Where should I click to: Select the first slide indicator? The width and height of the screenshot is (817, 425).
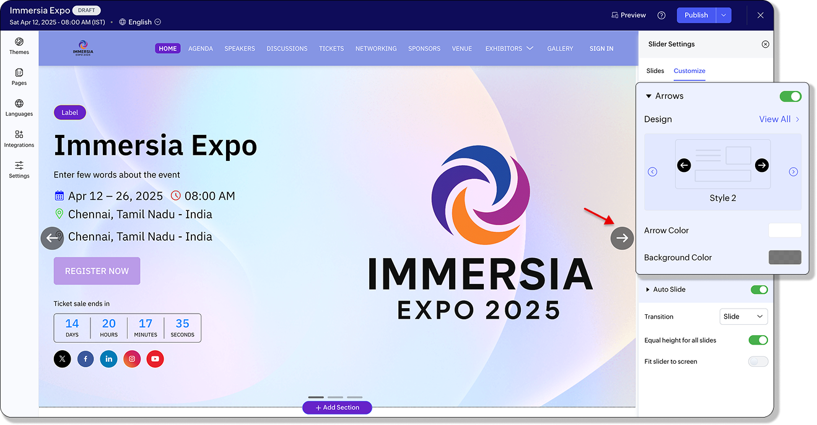tap(316, 397)
